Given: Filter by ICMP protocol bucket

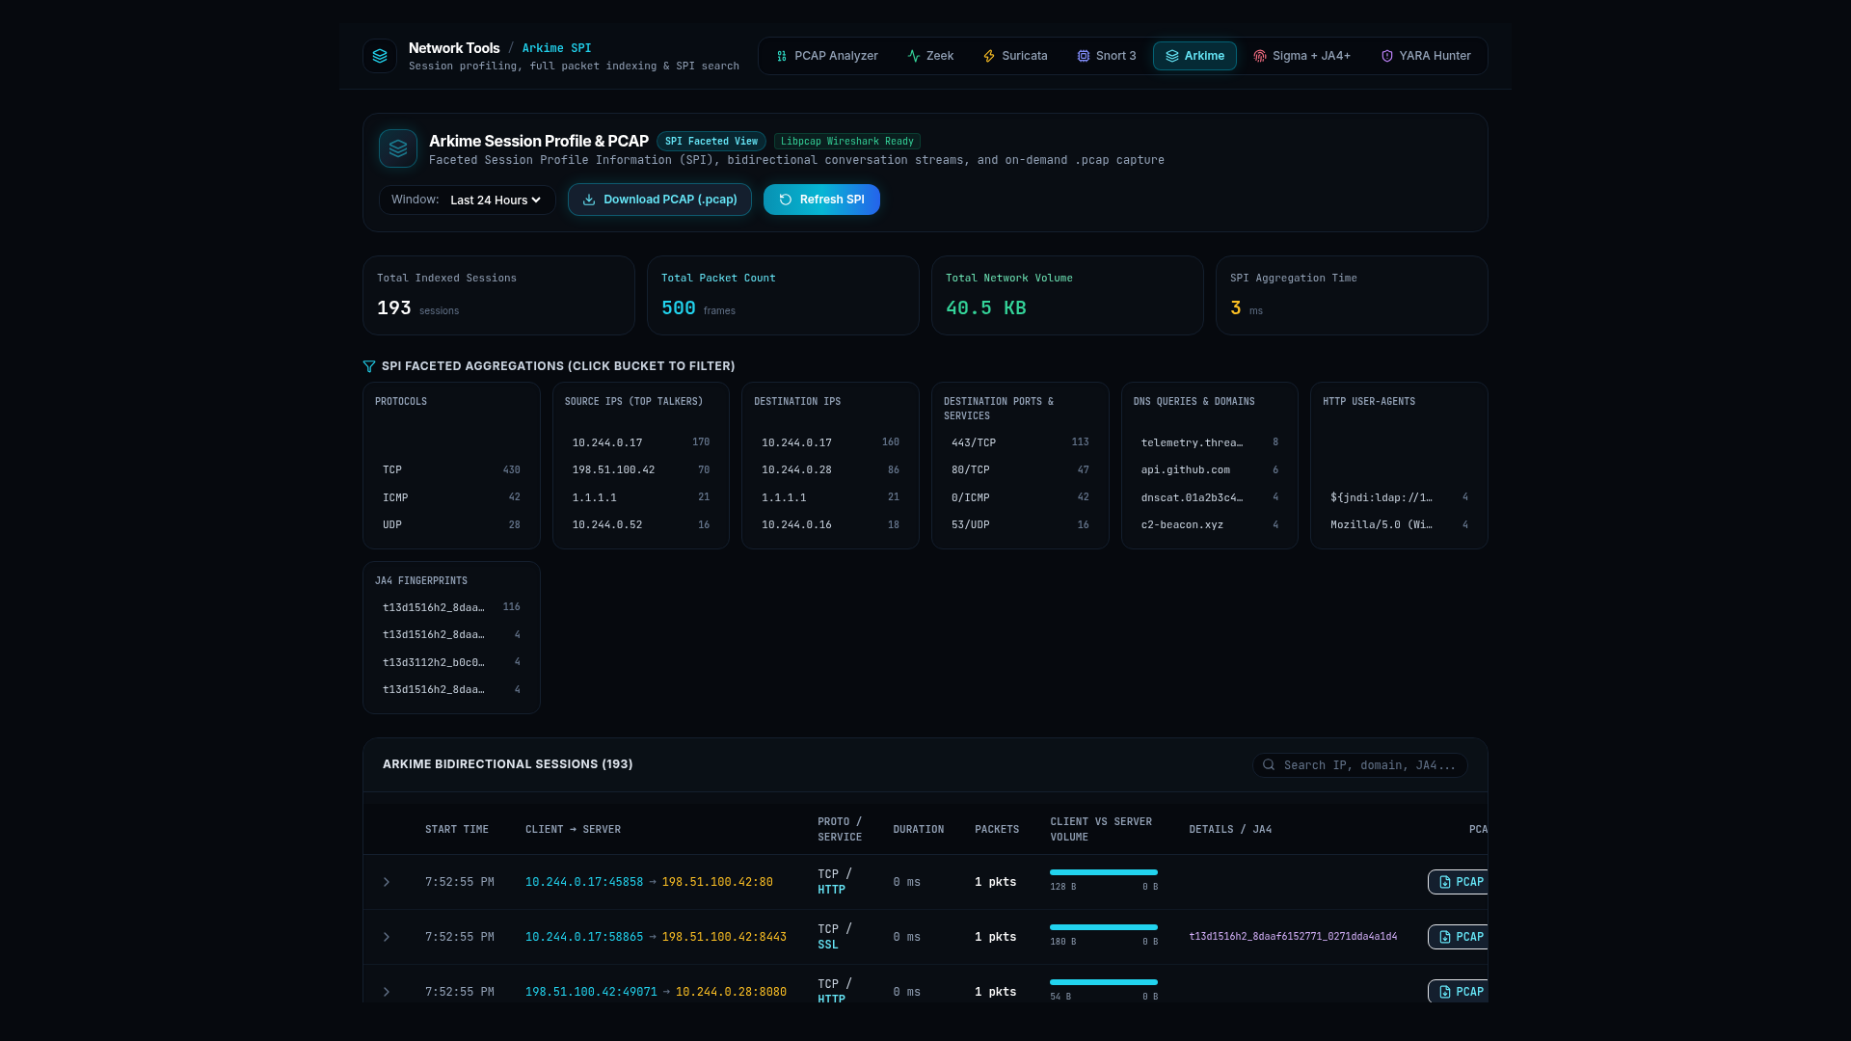Looking at the screenshot, I should [451, 497].
